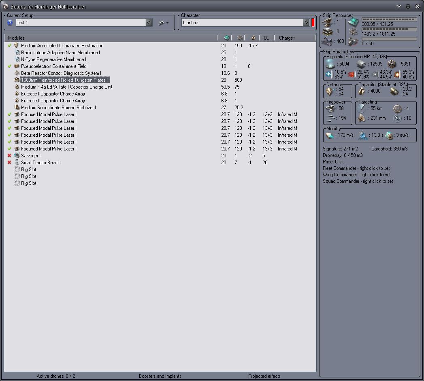Screen dimensions: 424x381
Task: Toggle the first Focused Modal Pulse Laser I checkmark
Action: pos(9,114)
